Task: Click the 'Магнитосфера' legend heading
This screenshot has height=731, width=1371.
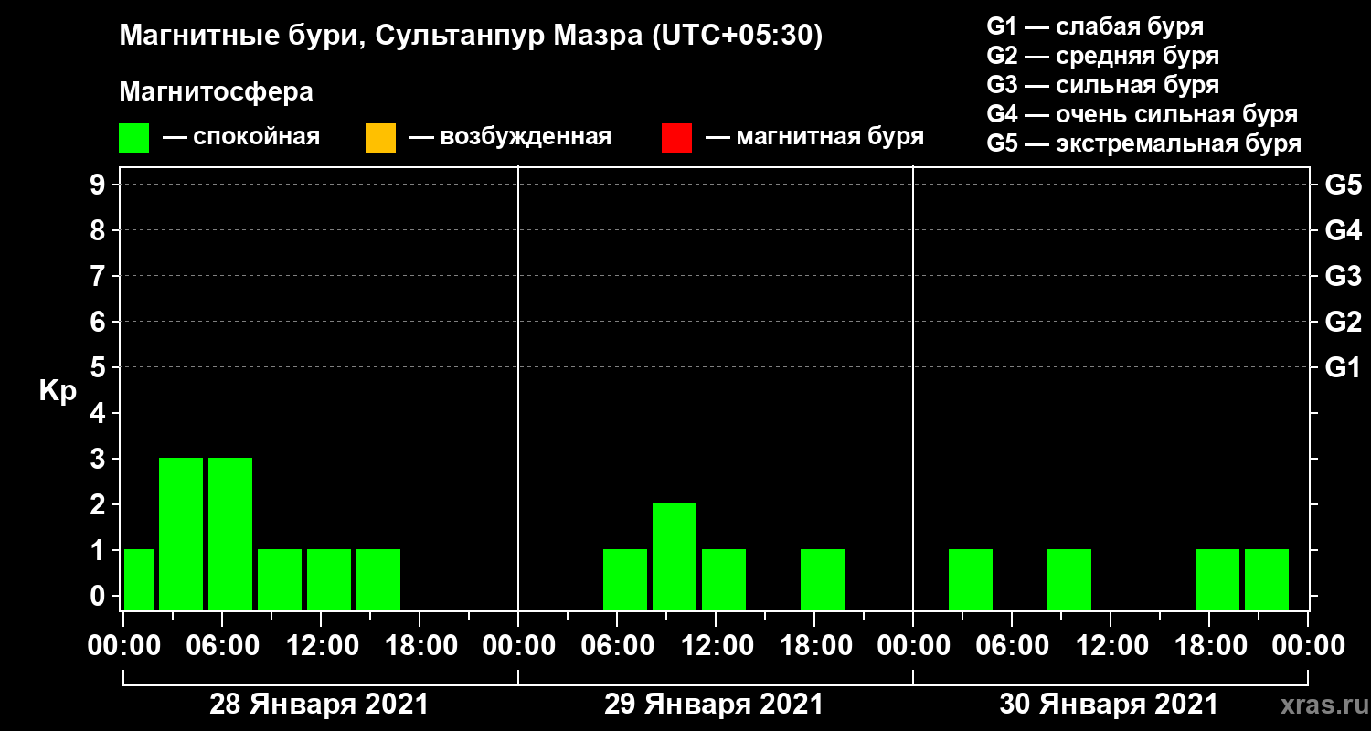Action: (216, 92)
